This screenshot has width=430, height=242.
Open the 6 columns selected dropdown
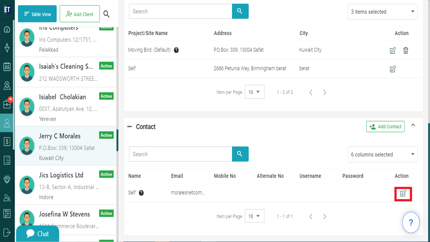click(x=382, y=154)
